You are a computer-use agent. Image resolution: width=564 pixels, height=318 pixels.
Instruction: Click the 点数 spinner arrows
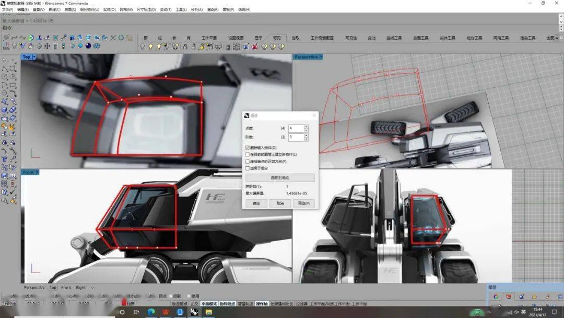tap(306, 128)
